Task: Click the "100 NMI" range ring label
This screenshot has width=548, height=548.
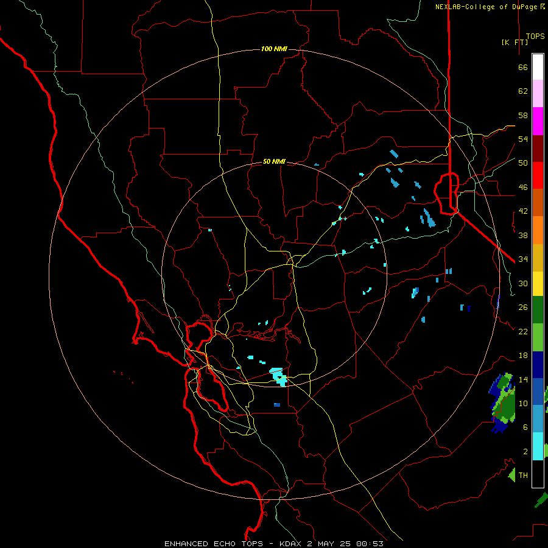Action: [x=274, y=49]
